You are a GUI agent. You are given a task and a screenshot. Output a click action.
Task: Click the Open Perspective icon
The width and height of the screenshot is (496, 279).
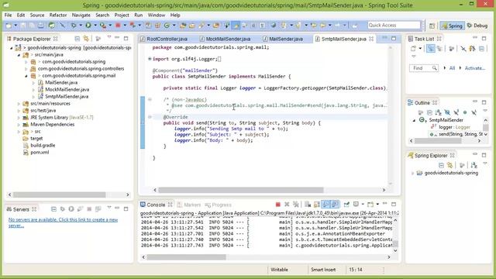[x=432, y=26]
